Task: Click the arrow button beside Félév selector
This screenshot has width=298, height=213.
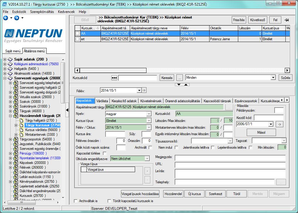Action: (x=144, y=90)
